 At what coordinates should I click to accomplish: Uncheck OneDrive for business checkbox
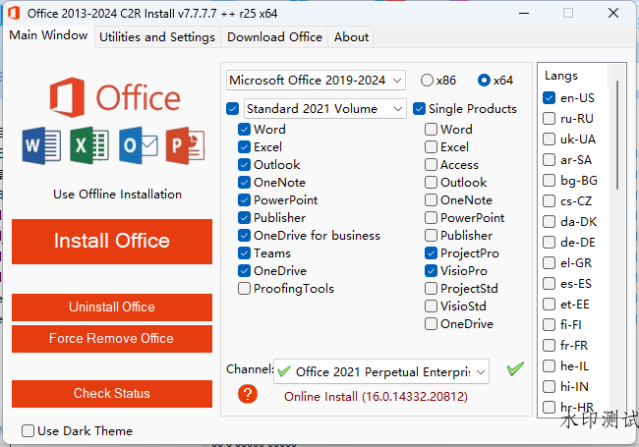point(244,236)
